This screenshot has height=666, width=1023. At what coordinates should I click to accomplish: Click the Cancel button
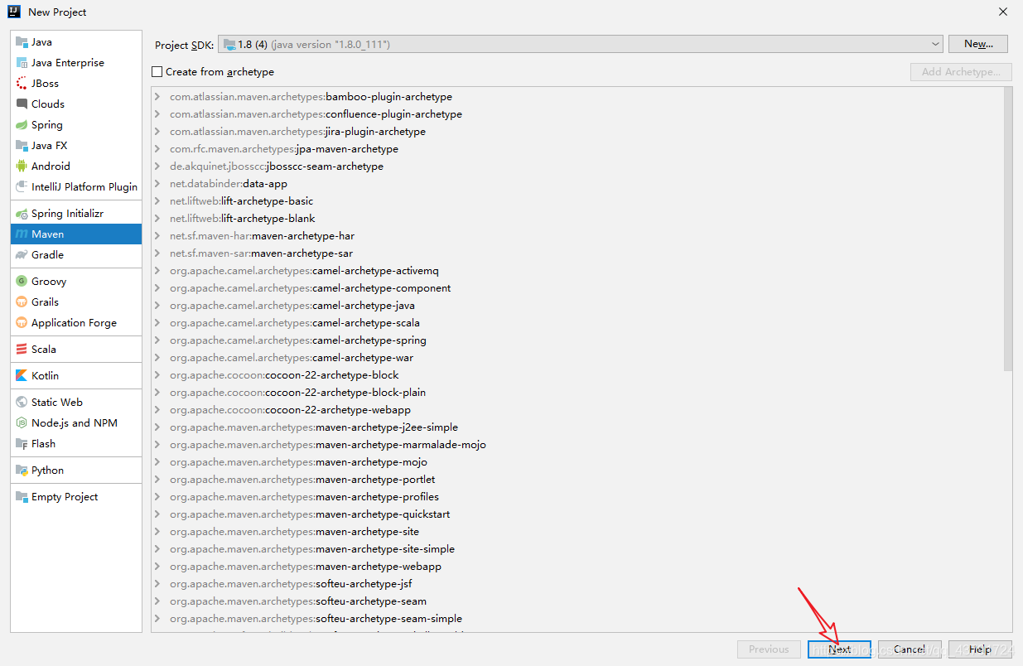909,649
